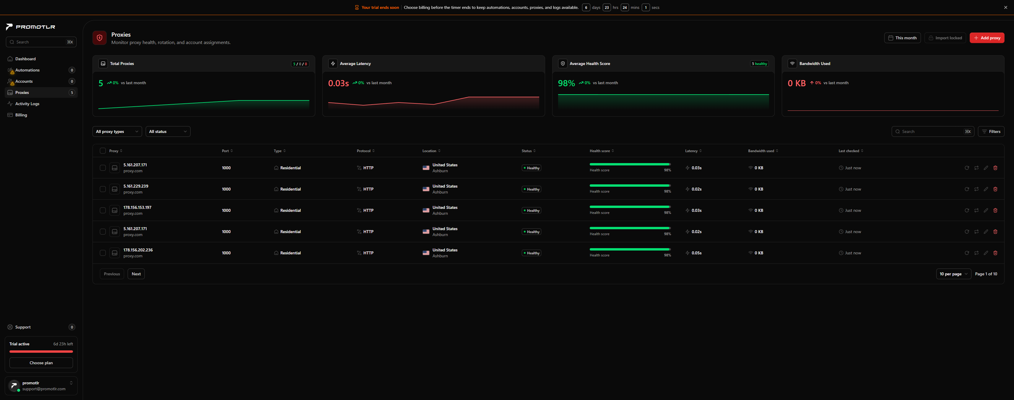
Task: Click the Average Health Score shield icon
Action: coord(563,64)
